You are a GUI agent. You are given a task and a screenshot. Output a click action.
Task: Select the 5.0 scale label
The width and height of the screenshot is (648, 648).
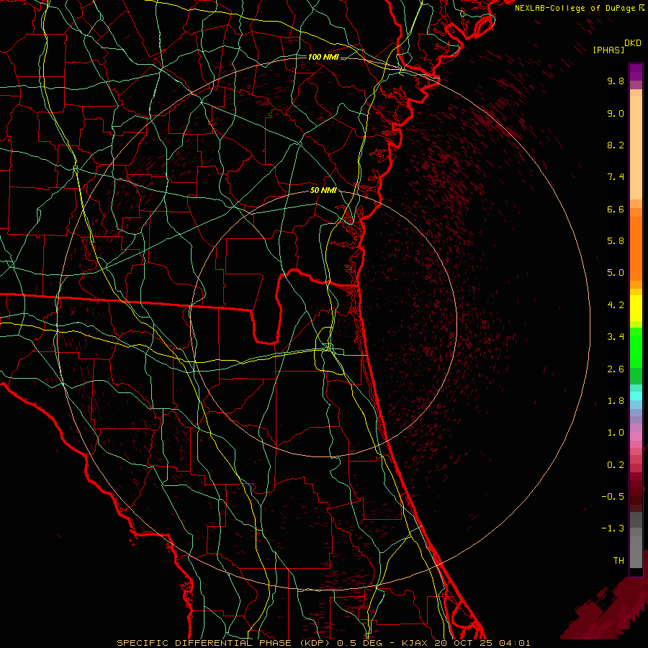point(616,273)
